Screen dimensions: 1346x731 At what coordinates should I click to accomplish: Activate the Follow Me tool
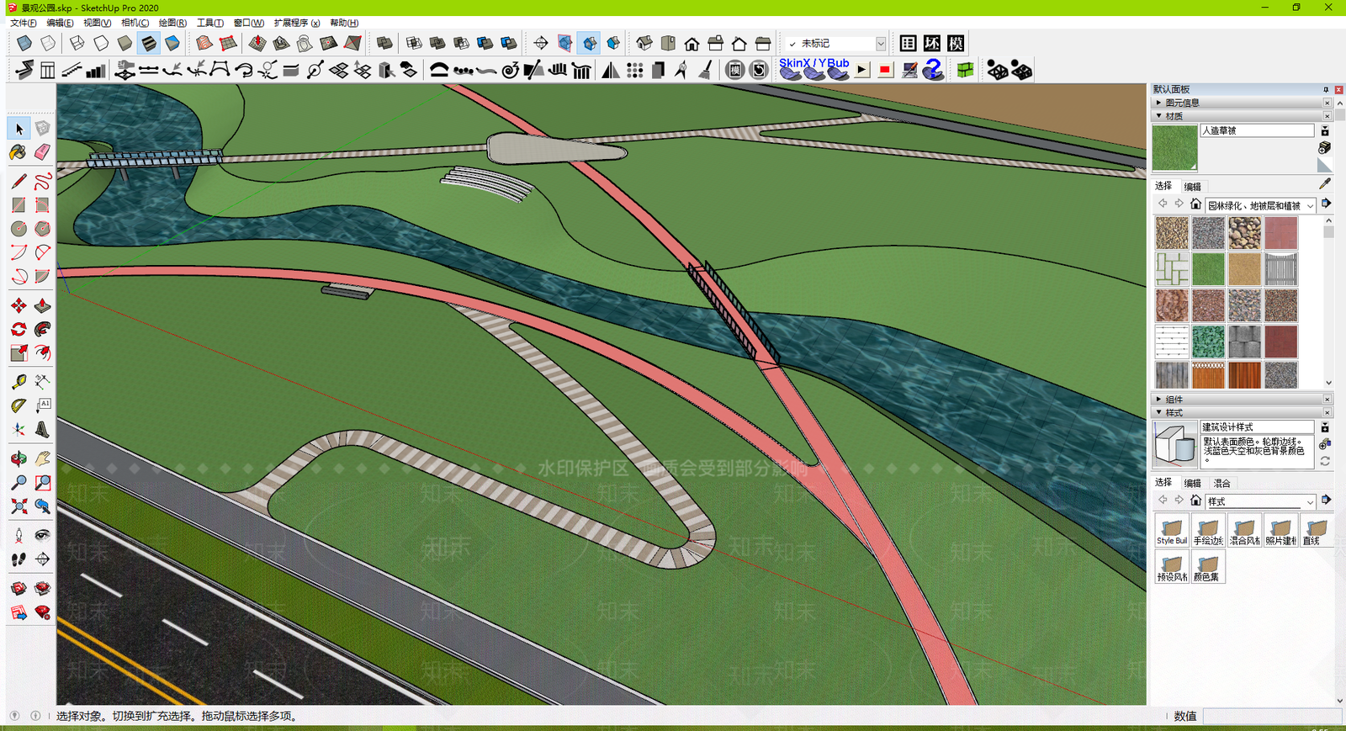tap(42, 329)
